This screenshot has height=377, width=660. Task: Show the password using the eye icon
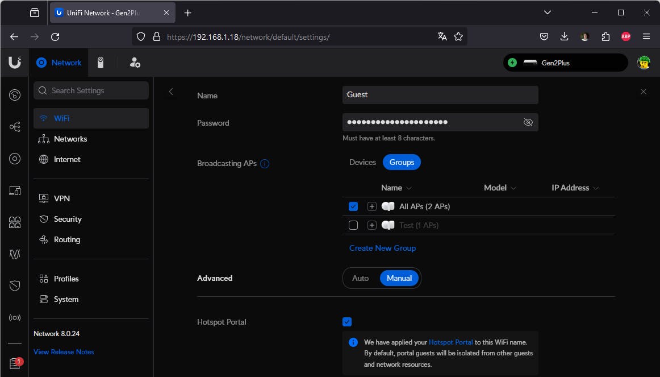(528, 122)
